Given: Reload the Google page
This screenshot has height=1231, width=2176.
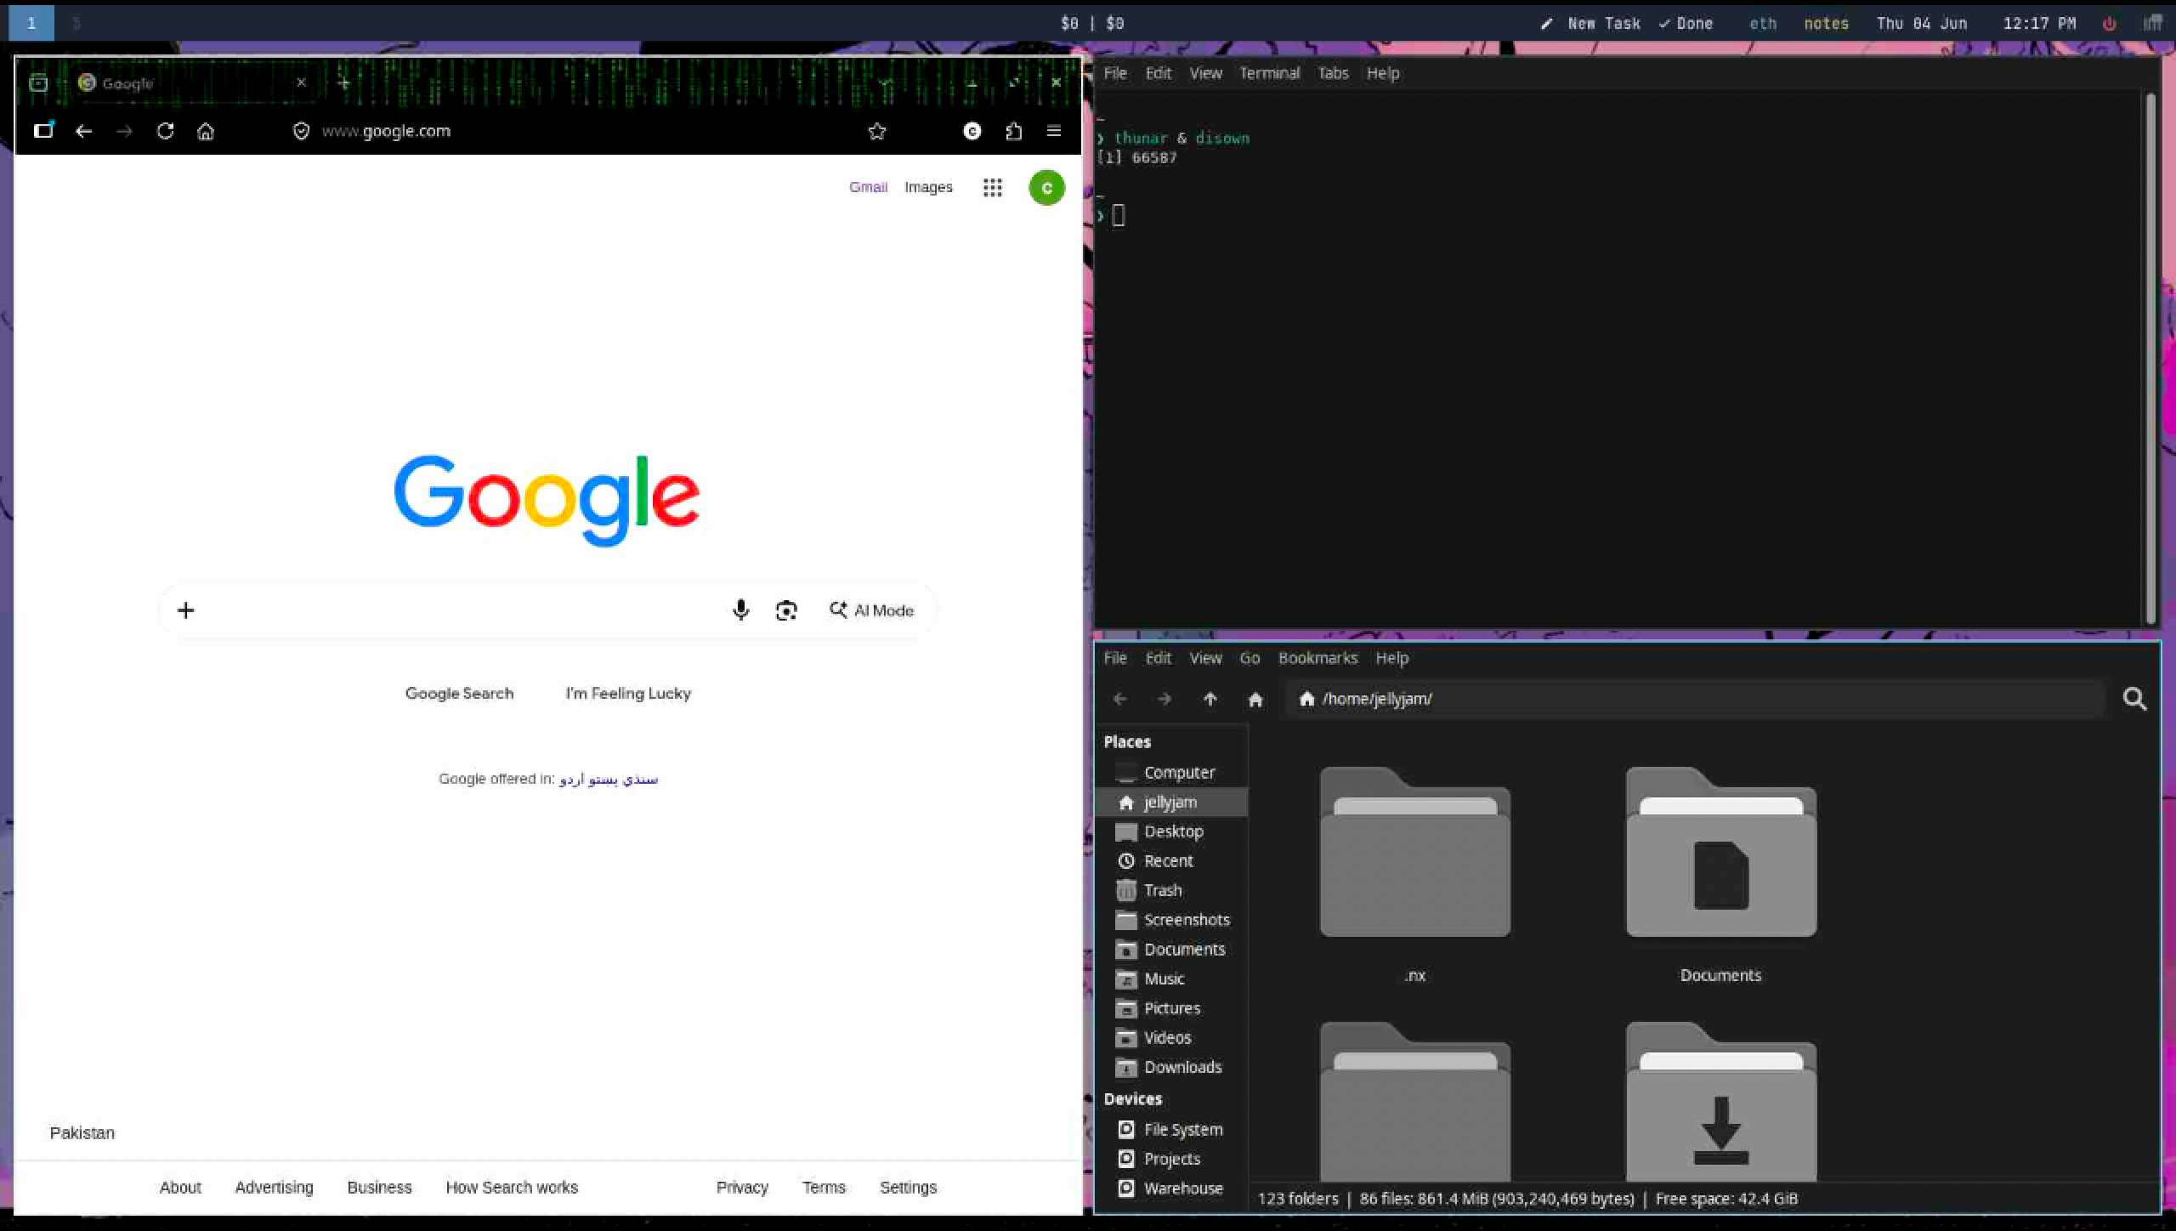Looking at the screenshot, I should coord(166,131).
